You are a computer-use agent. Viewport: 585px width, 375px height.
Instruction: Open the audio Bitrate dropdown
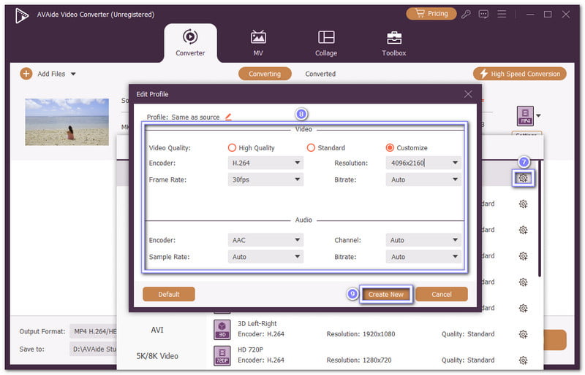[x=423, y=257]
